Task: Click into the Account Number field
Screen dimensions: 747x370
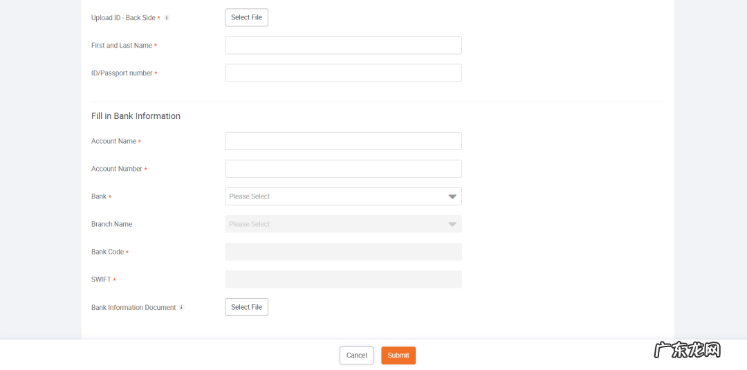Action: pyautogui.click(x=343, y=169)
